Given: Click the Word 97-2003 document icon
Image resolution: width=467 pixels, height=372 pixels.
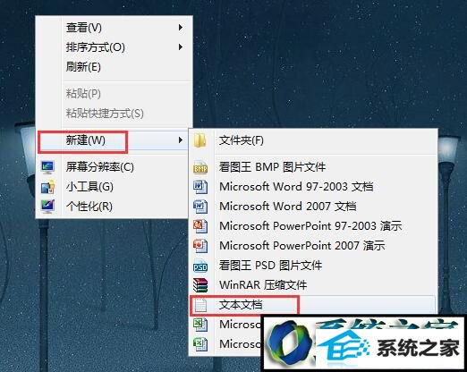Looking at the screenshot, I should pyautogui.click(x=200, y=187).
